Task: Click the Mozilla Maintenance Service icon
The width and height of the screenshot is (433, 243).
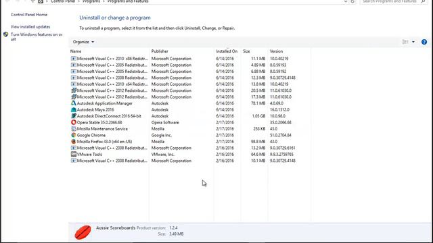Action: [x=74, y=129]
